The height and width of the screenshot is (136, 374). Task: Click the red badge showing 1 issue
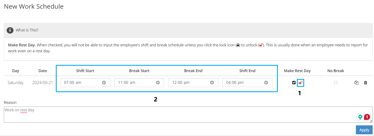(367, 117)
